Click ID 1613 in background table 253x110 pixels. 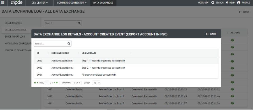(x=50, y=89)
